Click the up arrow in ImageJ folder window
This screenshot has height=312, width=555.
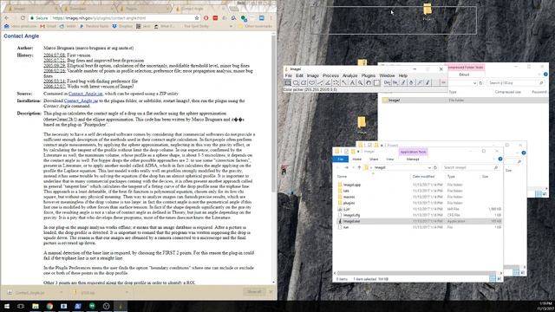pos(359,167)
